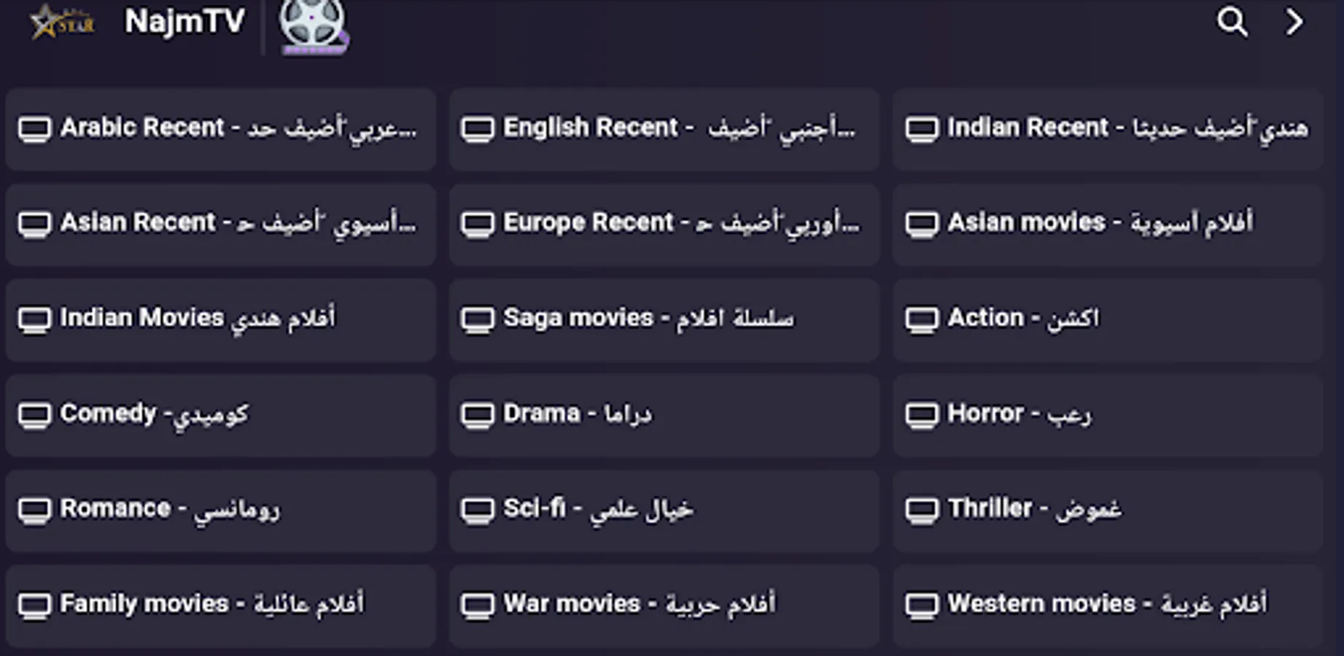
Task: Open the War movies category
Action: [x=664, y=605]
